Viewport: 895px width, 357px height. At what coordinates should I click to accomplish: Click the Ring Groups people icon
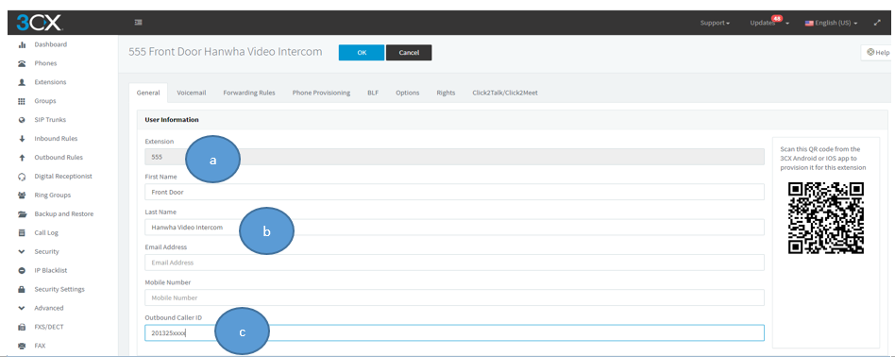click(23, 195)
